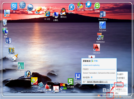
Task: Open the 回收站 Recycle Bin
Action: point(5,23)
